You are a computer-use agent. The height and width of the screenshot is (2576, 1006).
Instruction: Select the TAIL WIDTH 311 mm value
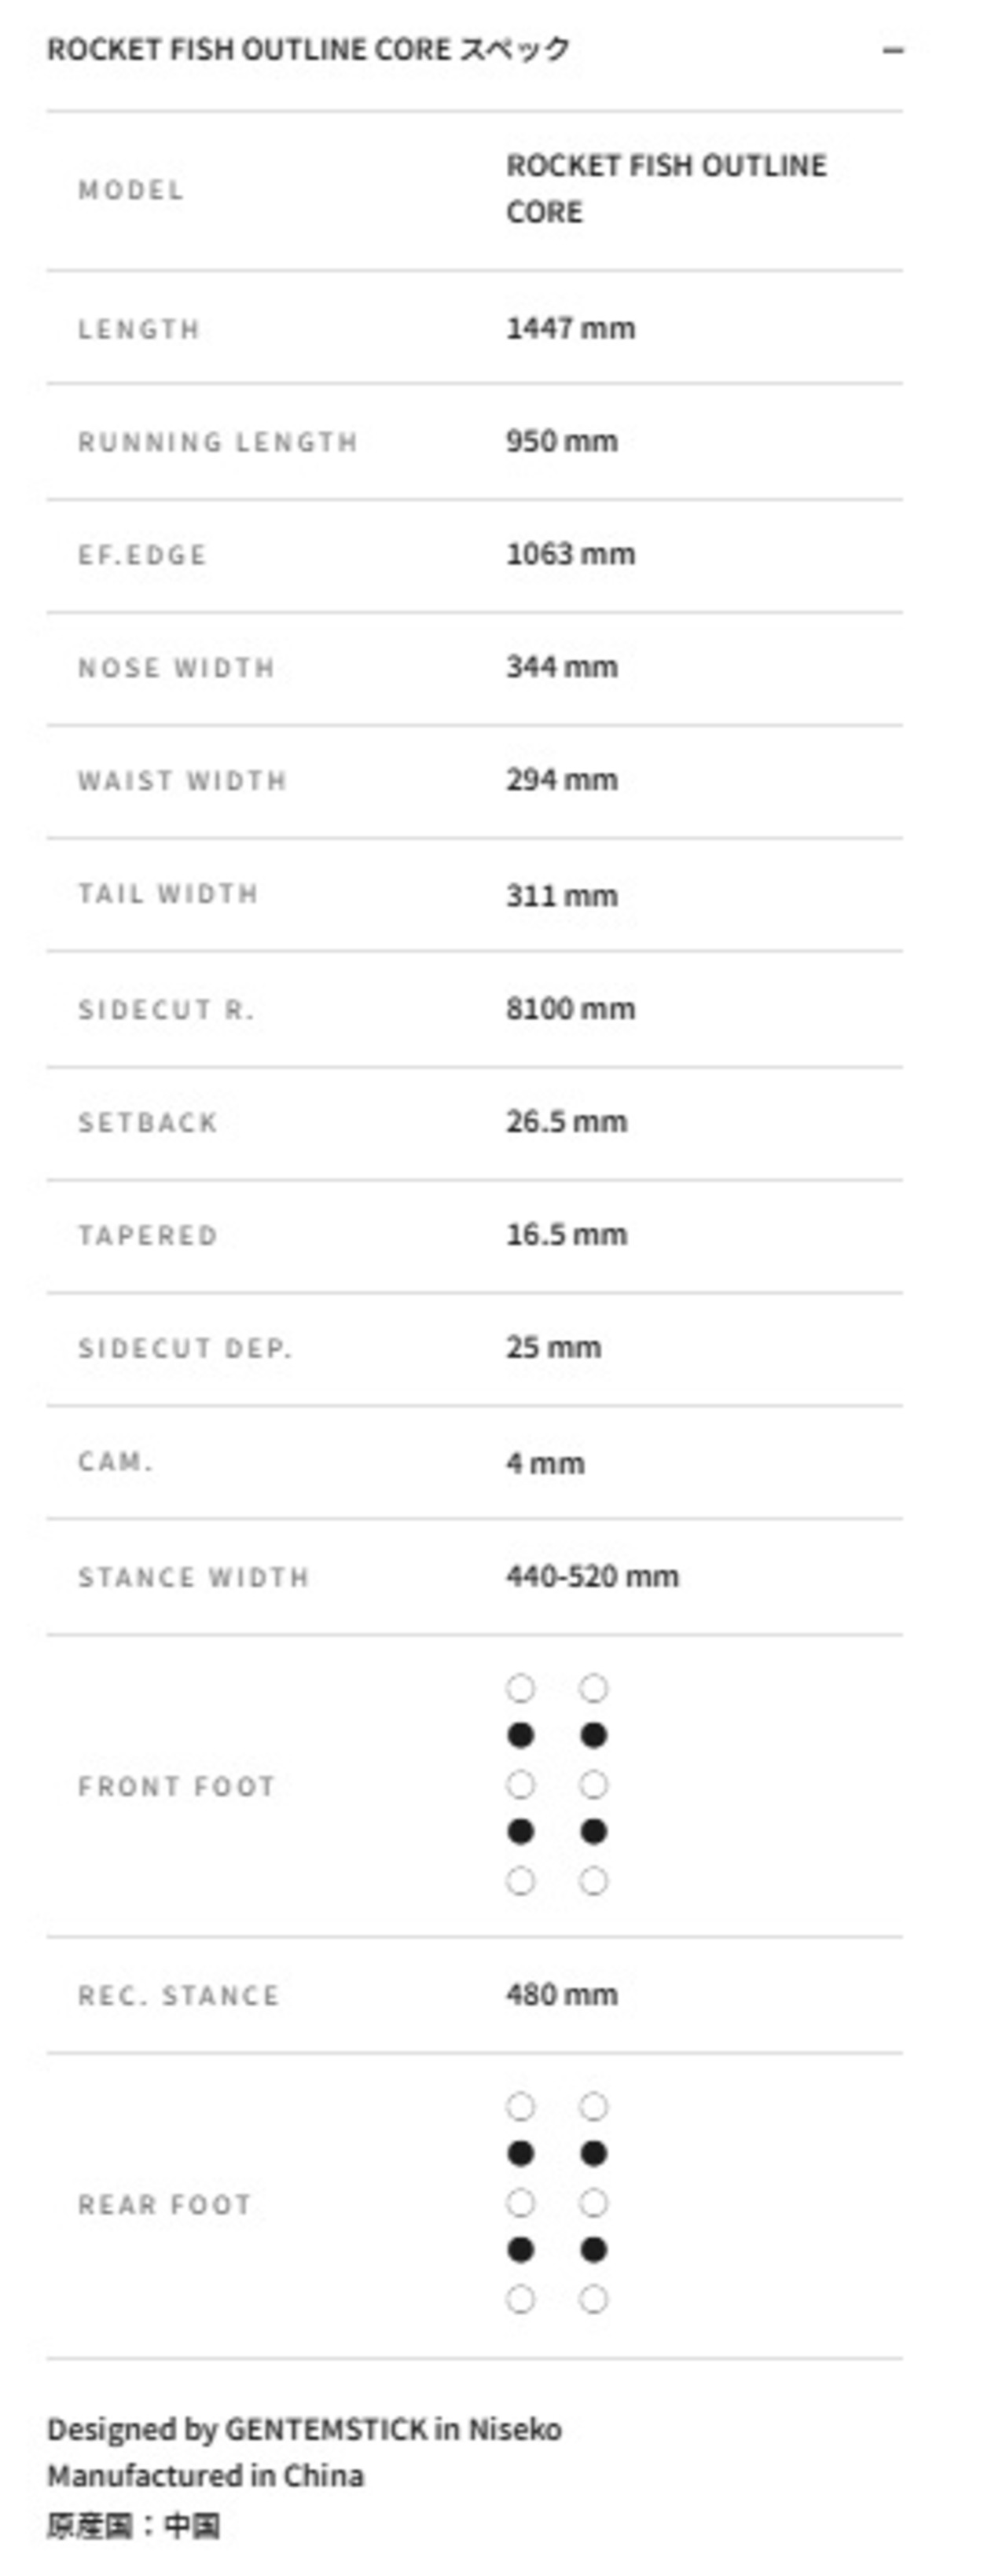(561, 895)
